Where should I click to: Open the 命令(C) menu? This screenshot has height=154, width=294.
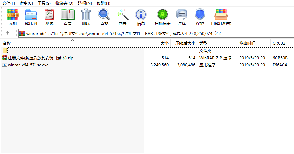click(26, 3)
